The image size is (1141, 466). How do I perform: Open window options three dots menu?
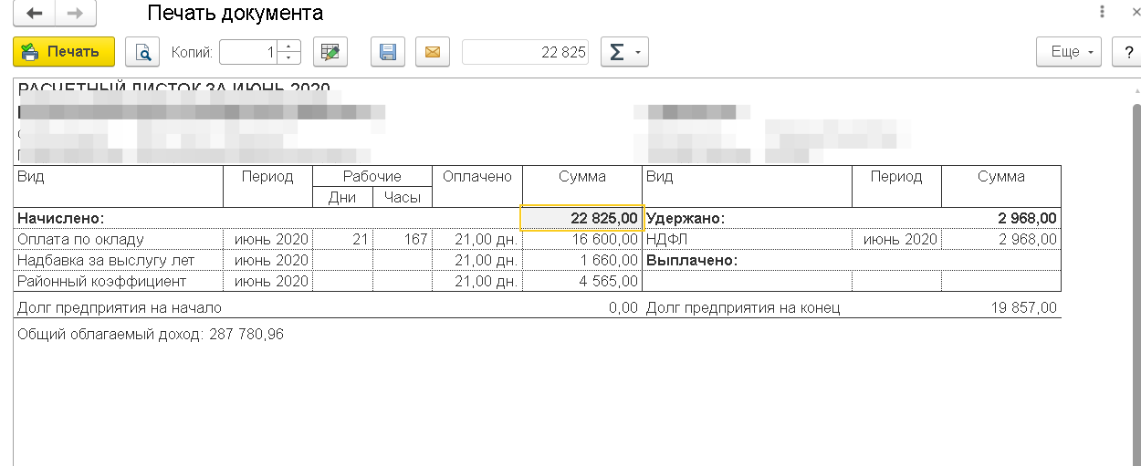1104,13
